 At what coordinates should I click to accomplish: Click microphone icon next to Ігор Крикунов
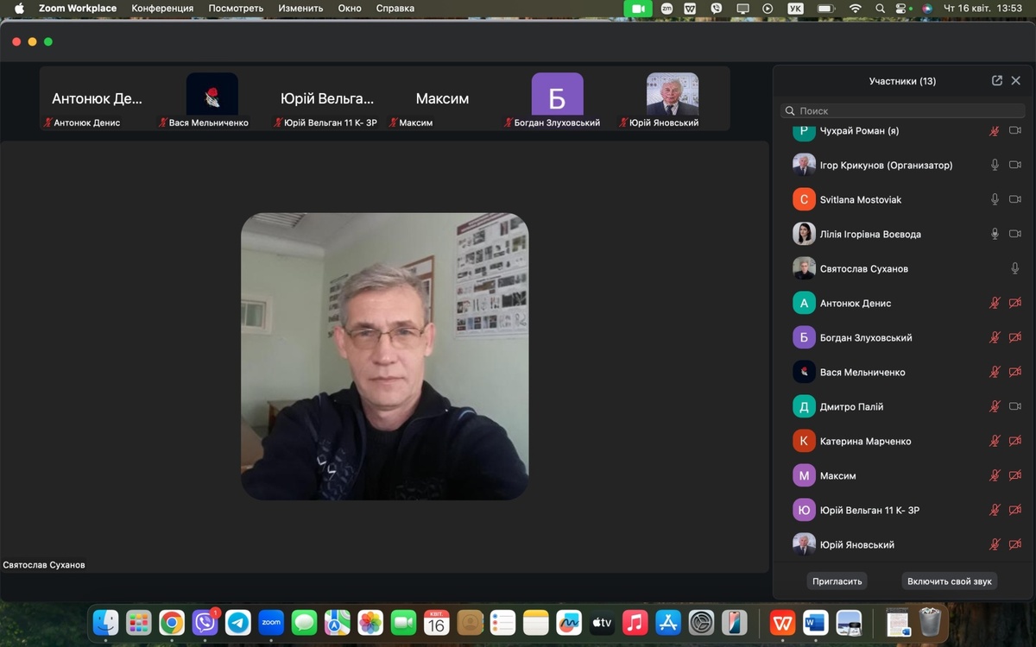[x=995, y=165]
